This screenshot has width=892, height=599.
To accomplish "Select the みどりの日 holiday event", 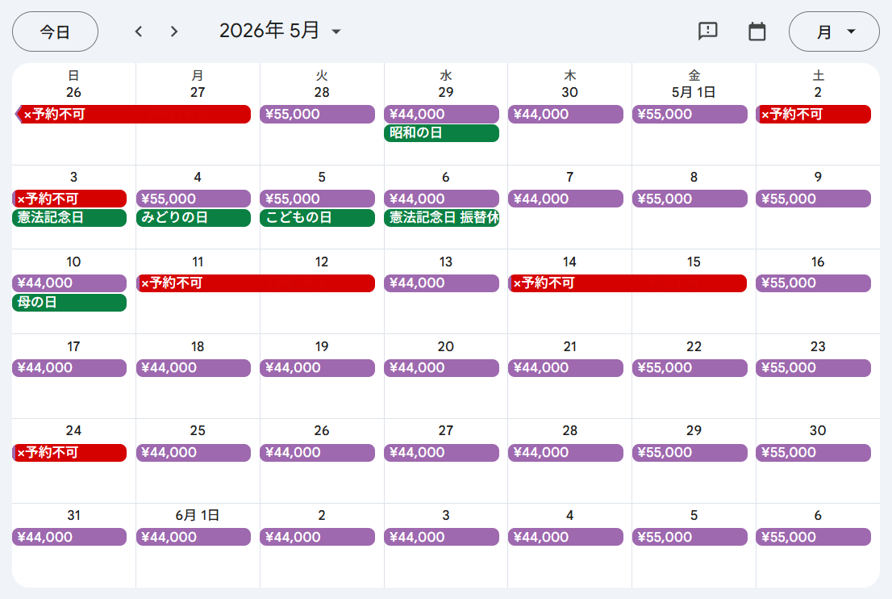I will (x=194, y=218).
